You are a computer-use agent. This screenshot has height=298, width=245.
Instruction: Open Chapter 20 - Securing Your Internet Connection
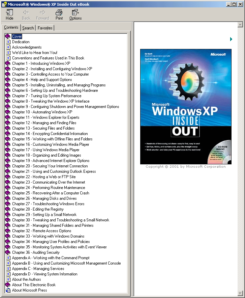(50, 166)
